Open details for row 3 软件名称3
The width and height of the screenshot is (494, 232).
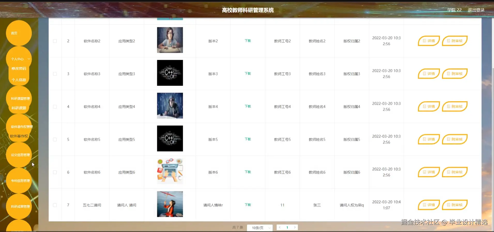click(429, 74)
